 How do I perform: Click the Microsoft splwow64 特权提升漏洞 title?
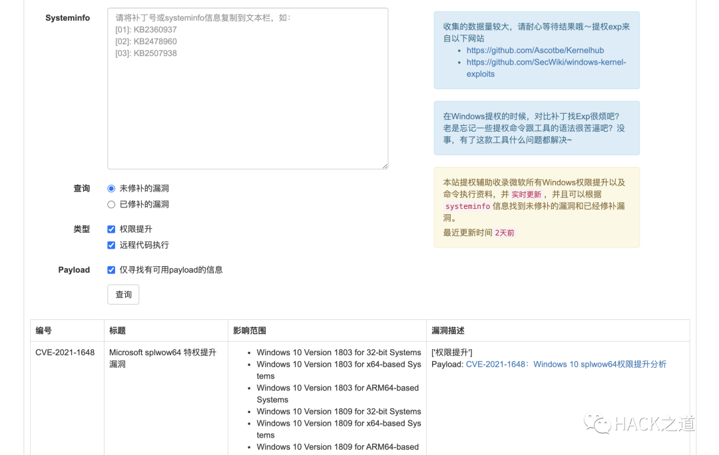(x=163, y=359)
